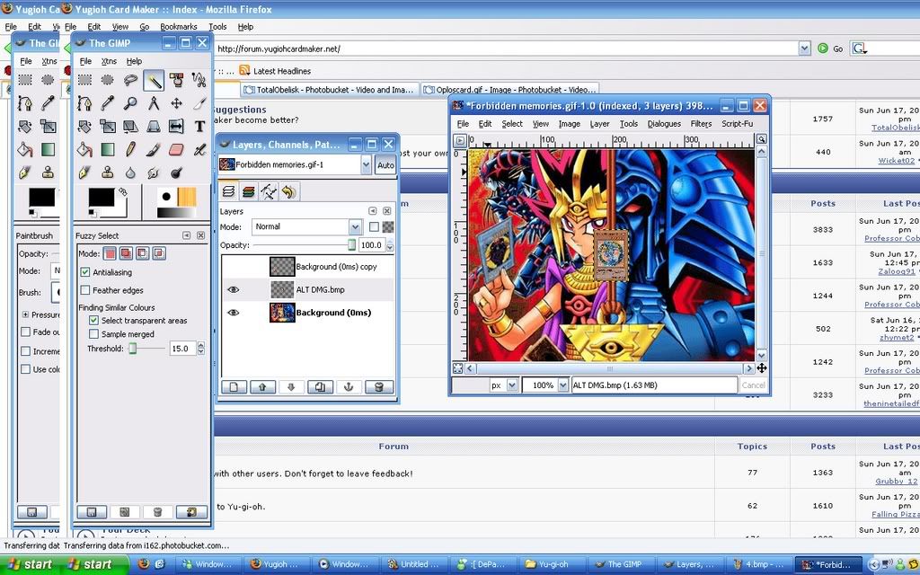Open the Script-Fu menu
Screen dimensions: 920x575
(x=737, y=124)
